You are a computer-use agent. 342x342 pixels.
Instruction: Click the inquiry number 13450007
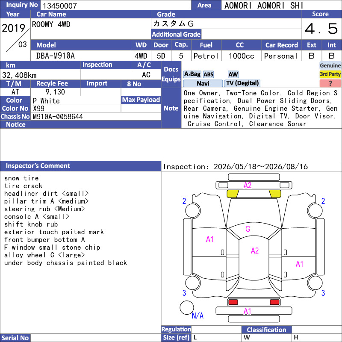point(60,6)
